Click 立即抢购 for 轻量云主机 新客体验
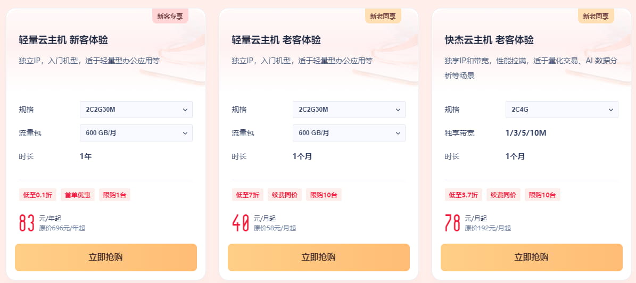 click(106, 257)
